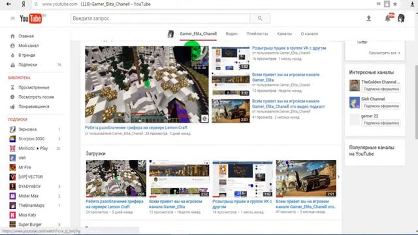Click the Yandex Я browser button
This screenshot has width=418, height=235.
[24, 4]
